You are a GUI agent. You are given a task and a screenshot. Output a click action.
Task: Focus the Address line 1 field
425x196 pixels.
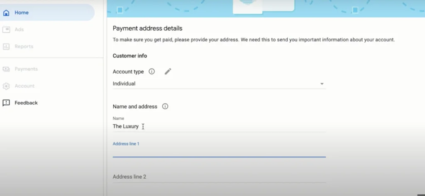tap(219, 152)
